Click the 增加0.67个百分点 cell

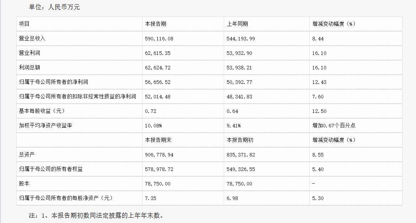click(334, 126)
